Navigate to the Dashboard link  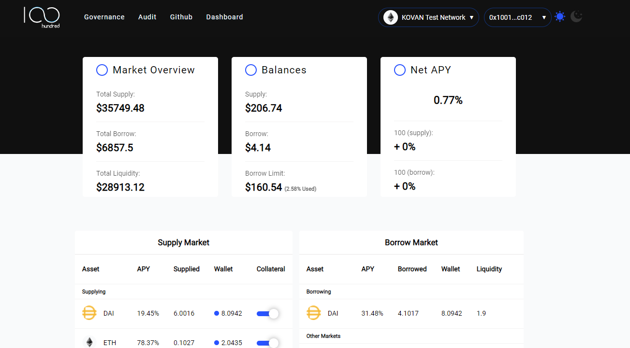[x=224, y=17]
